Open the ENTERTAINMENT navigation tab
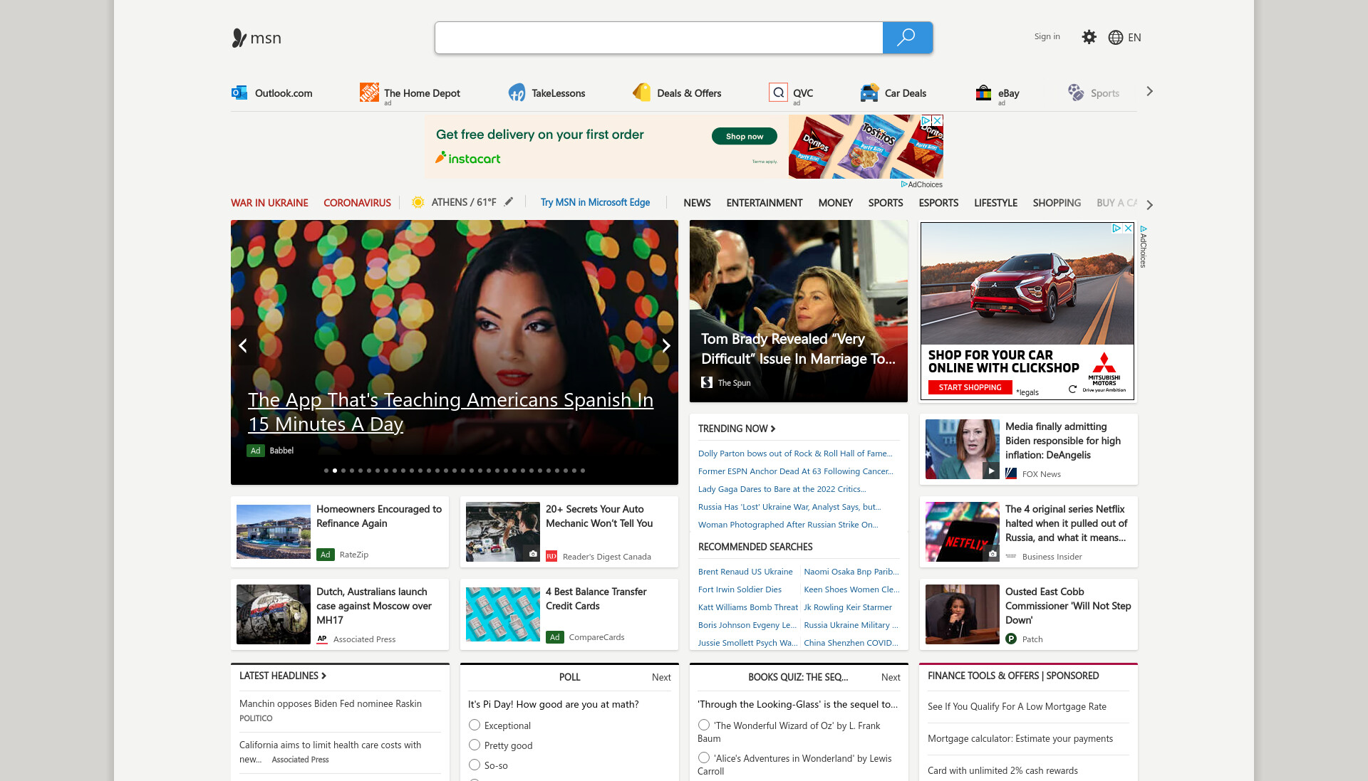Image resolution: width=1368 pixels, height=781 pixels. [765, 203]
